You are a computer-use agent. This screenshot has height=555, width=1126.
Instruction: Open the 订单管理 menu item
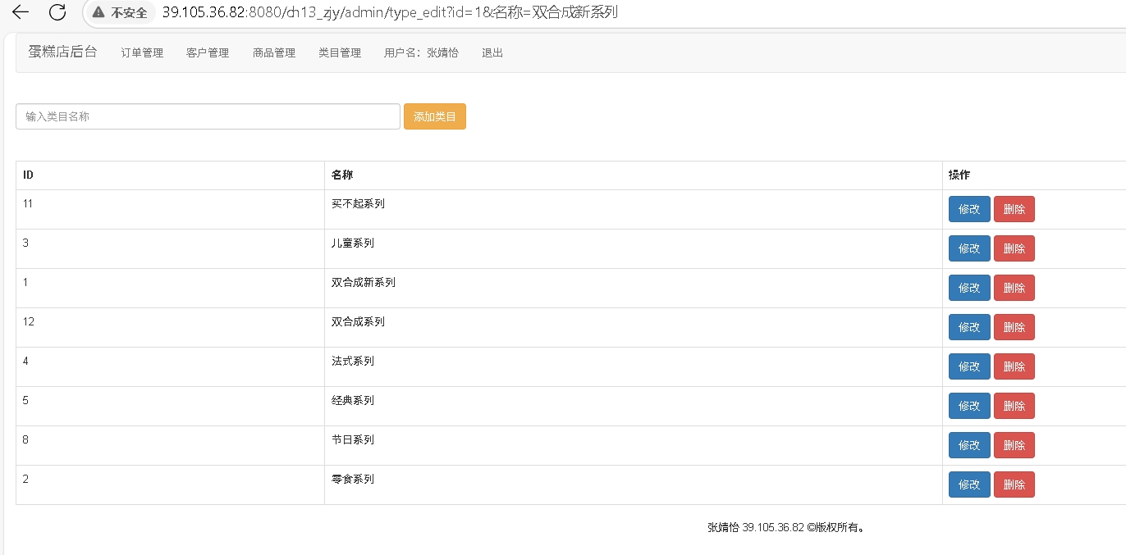(x=142, y=52)
